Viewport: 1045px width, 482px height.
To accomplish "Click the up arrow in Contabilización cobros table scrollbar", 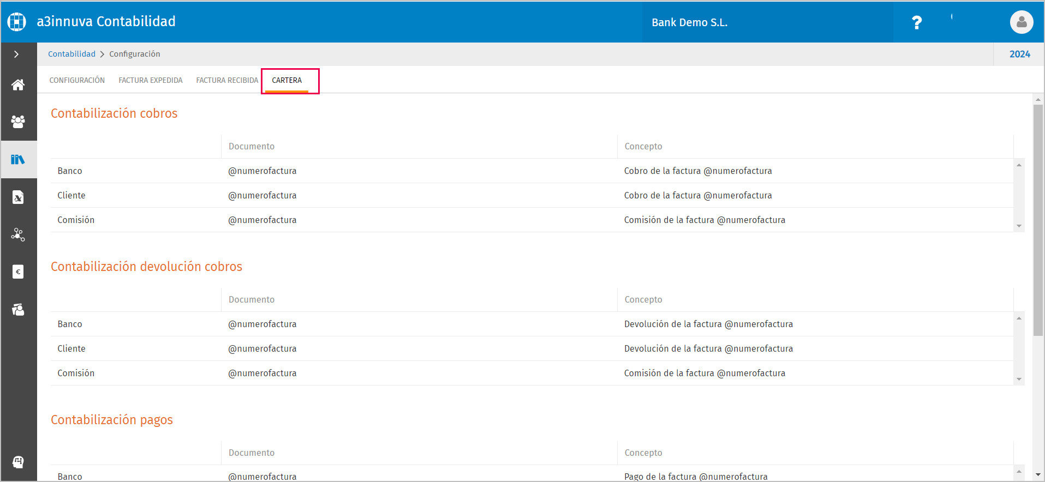I will coord(1019,165).
